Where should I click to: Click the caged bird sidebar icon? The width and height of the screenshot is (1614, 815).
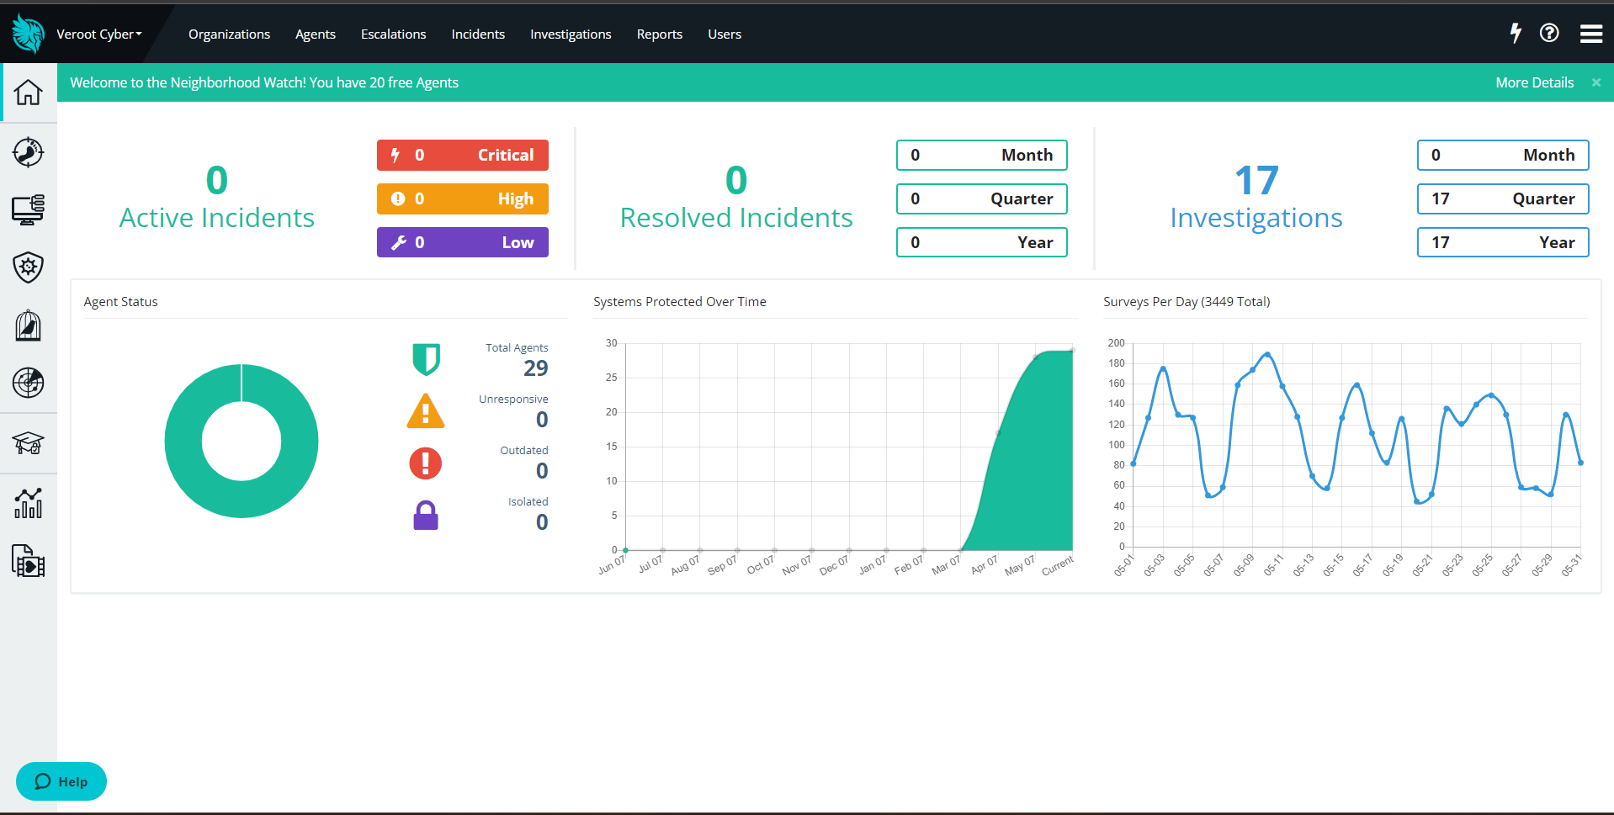pos(28,325)
